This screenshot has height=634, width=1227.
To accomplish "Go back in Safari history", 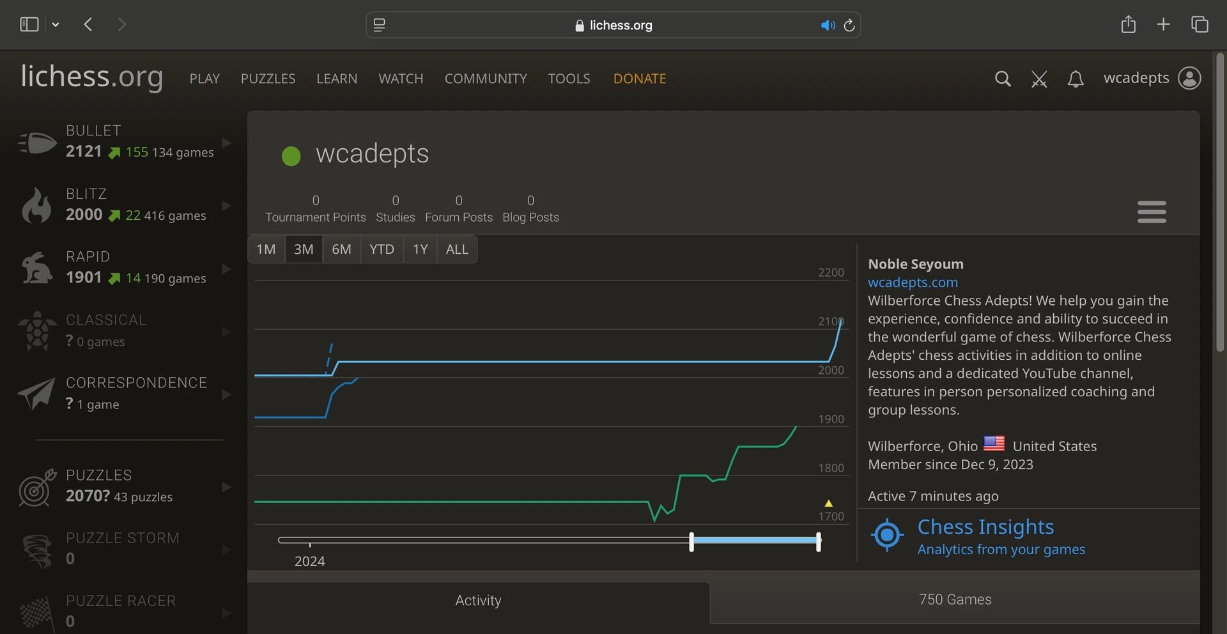I will [x=88, y=24].
